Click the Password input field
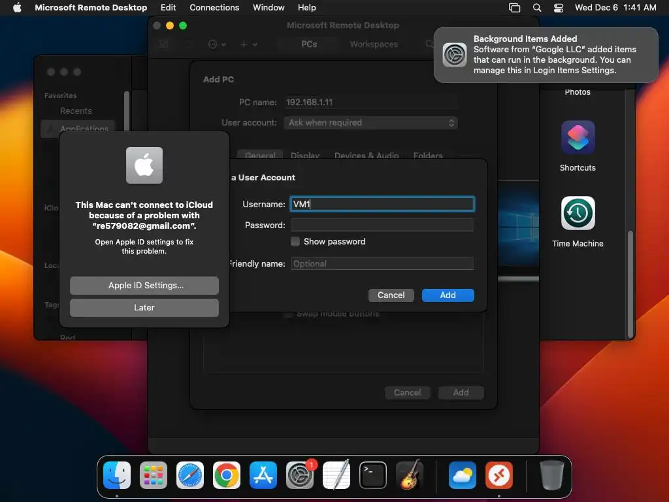 pyautogui.click(x=382, y=225)
